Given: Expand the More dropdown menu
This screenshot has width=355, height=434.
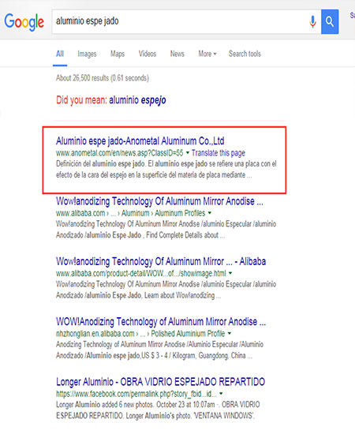Looking at the screenshot, I should (x=207, y=54).
